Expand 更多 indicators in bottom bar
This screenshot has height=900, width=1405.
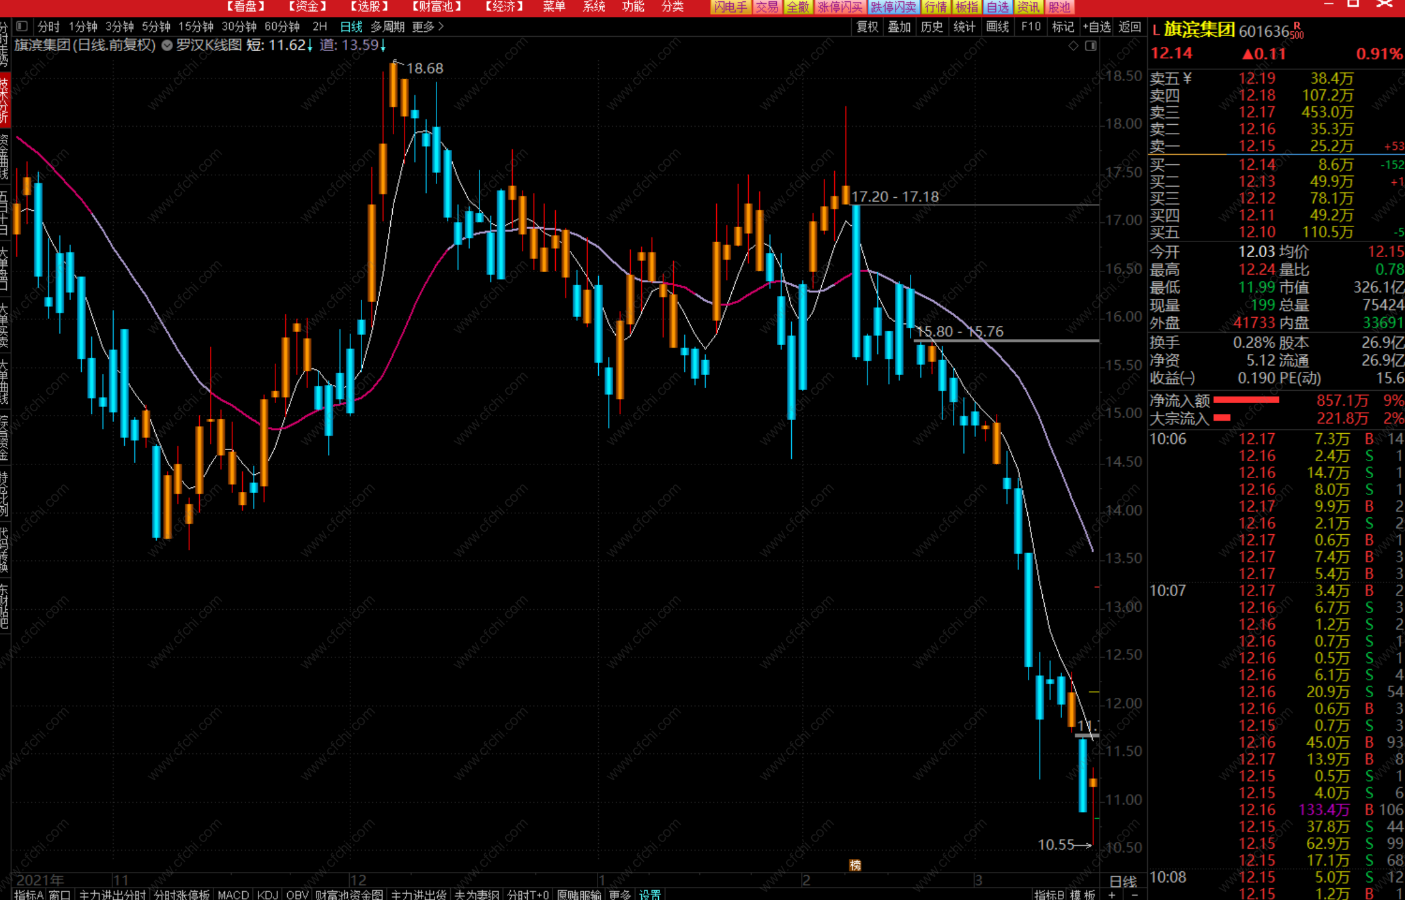(619, 894)
